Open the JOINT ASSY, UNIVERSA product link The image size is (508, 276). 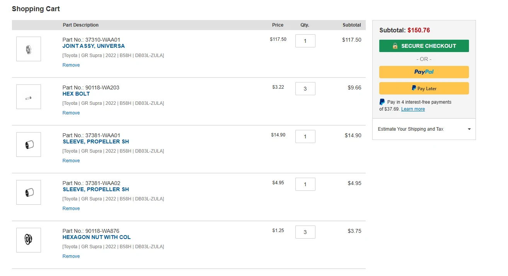(94, 46)
